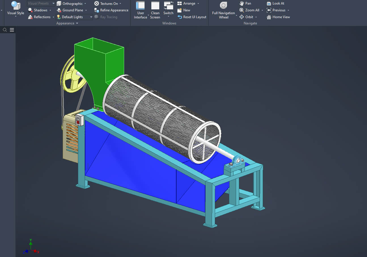The width and height of the screenshot is (367, 257).
Task: Click the Switch windows icon
Action: tap(168, 5)
